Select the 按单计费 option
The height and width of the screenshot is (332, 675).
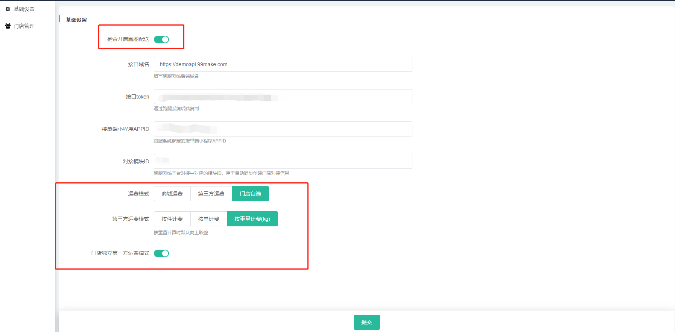[208, 219]
